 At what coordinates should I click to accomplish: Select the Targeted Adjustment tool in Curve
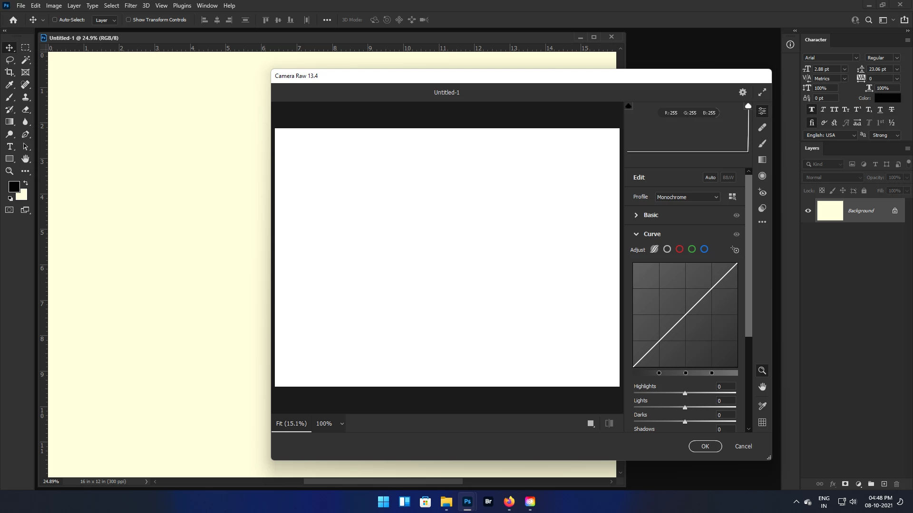point(735,250)
